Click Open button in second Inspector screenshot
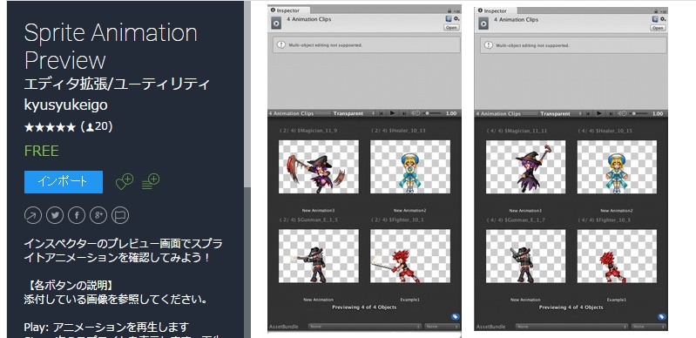The width and height of the screenshot is (696, 338). tap(658, 28)
